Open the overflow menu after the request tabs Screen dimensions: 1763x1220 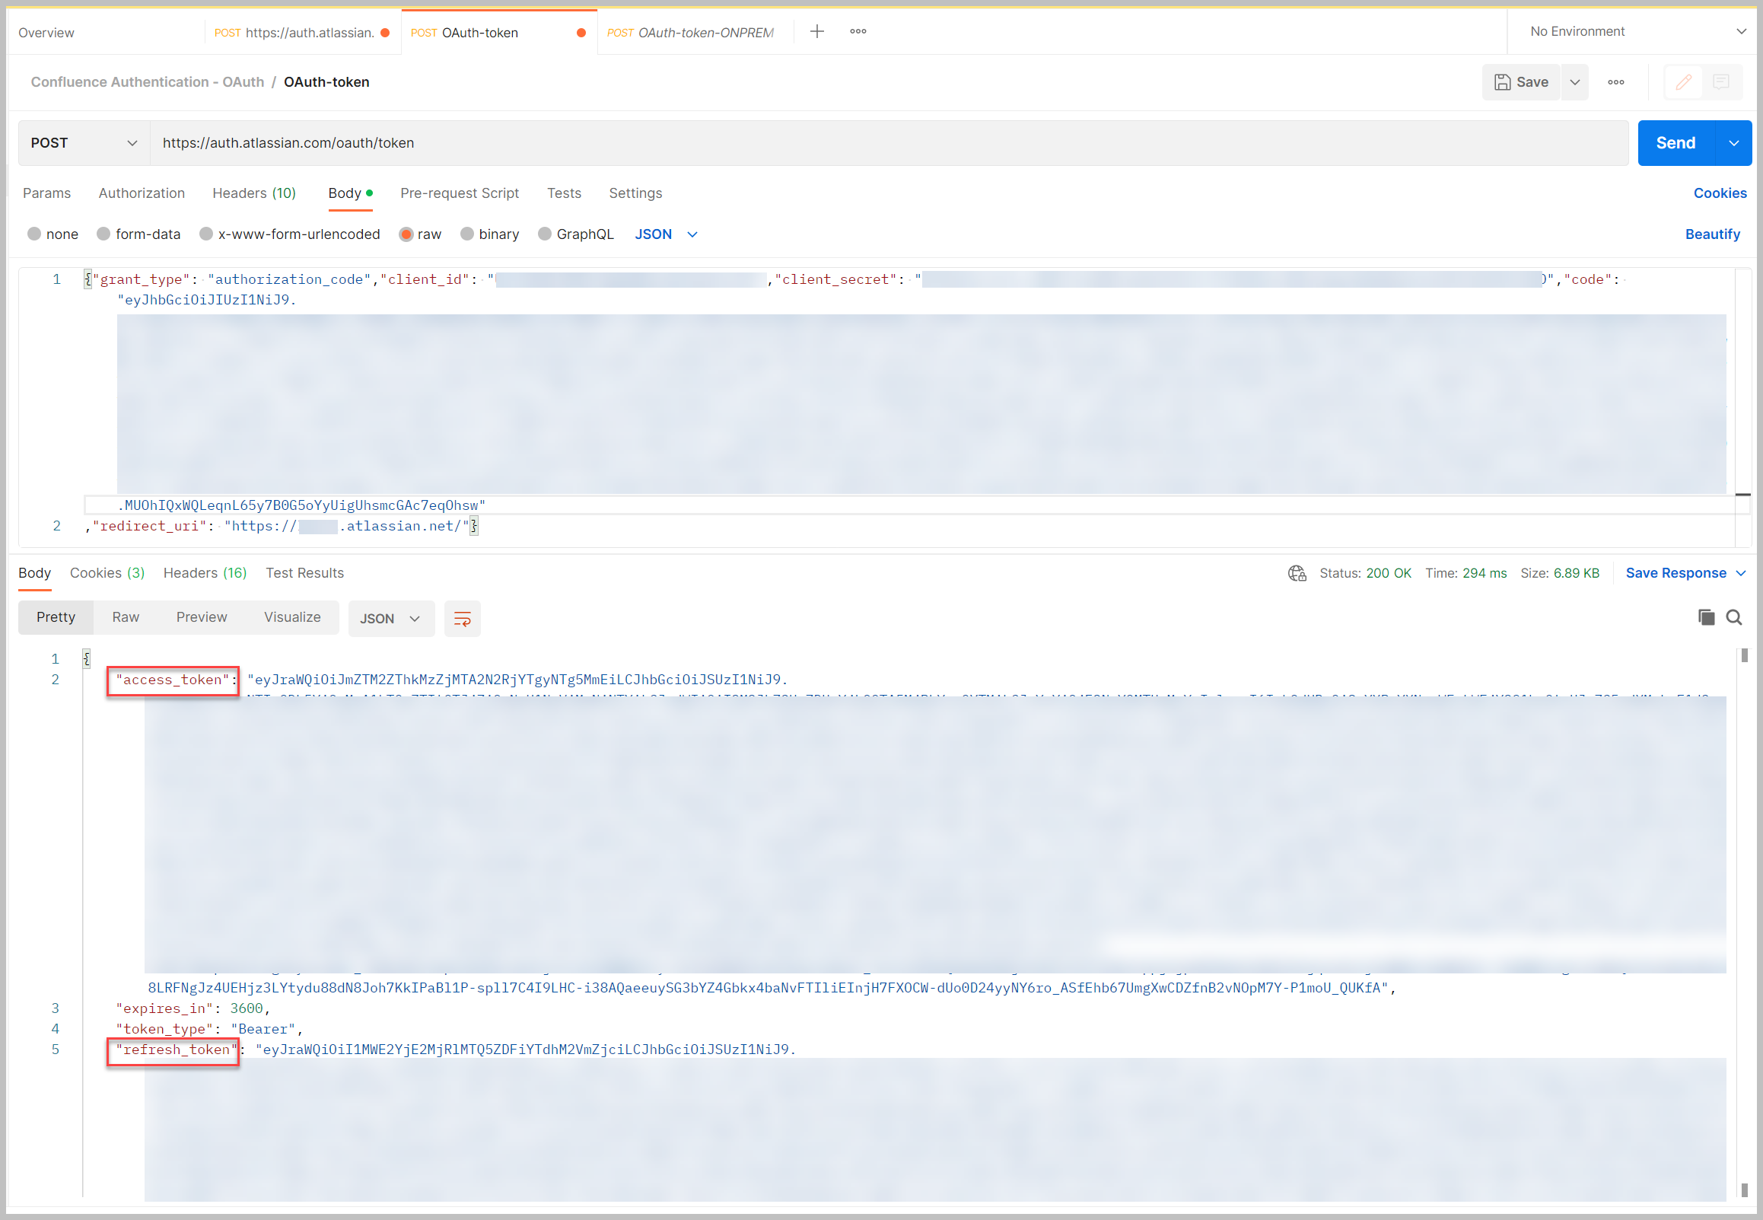pos(858,31)
